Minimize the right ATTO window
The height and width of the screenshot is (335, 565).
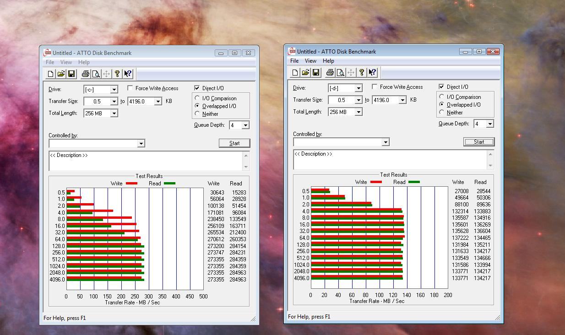pos(465,52)
